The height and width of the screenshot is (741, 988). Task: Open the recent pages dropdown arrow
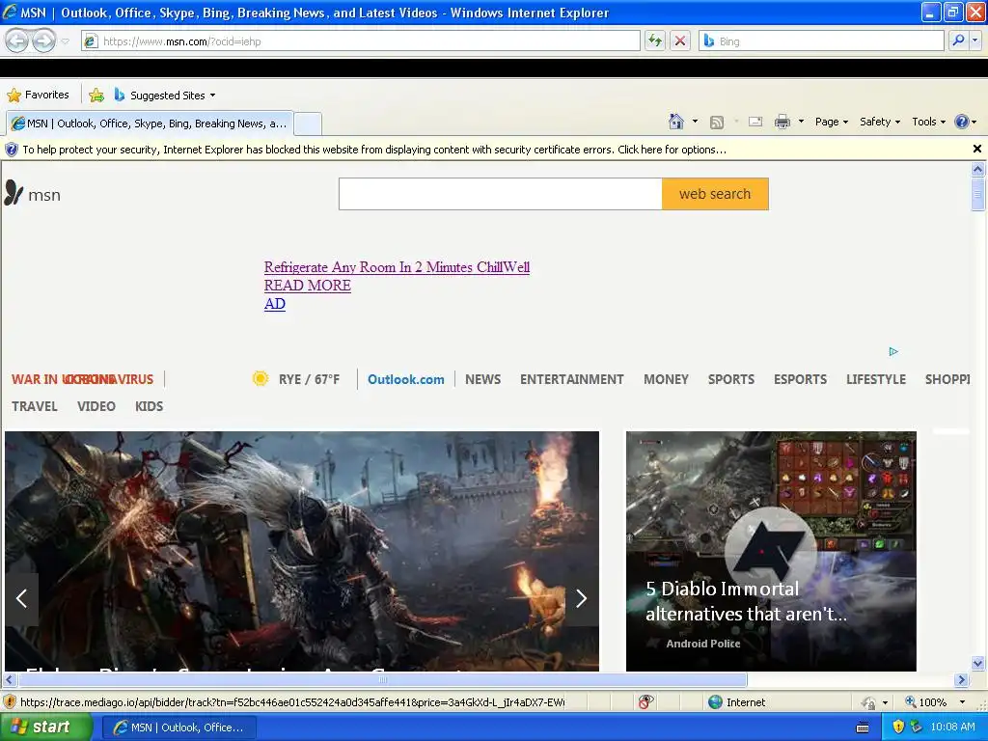pos(65,41)
